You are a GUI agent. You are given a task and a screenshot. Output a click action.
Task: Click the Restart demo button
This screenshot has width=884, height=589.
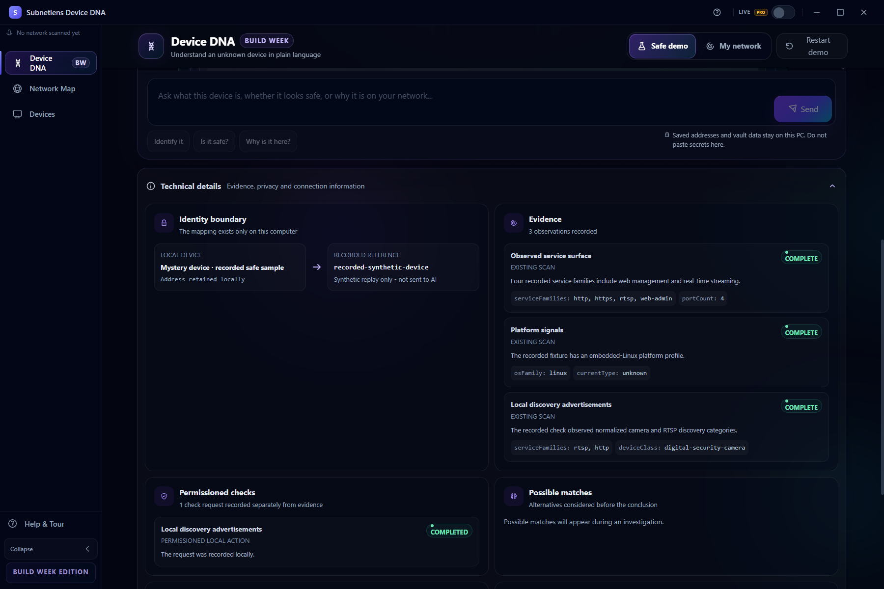tap(812, 46)
